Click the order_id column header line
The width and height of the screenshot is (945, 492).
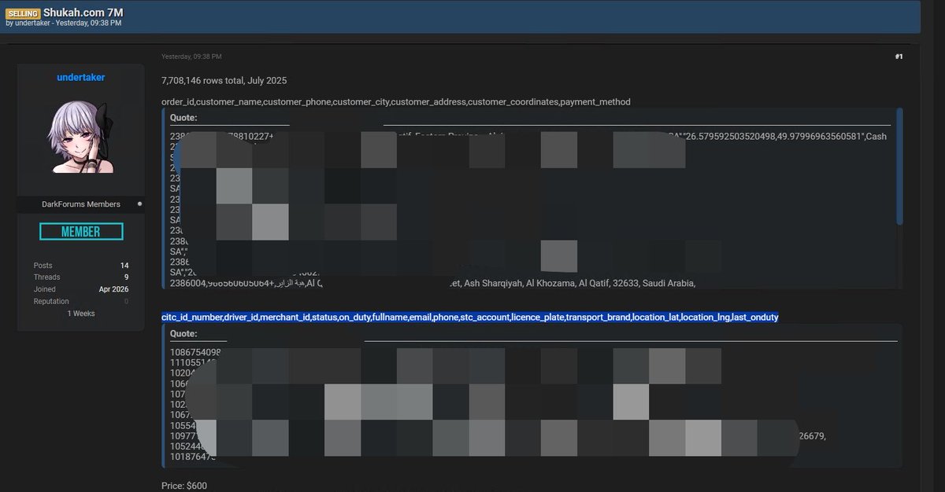tap(396, 102)
